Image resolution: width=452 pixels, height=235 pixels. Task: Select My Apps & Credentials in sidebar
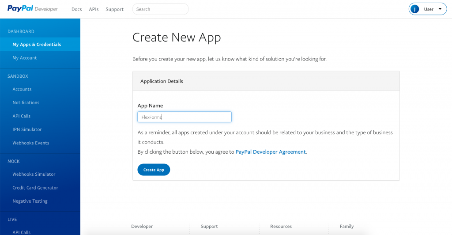(37, 45)
